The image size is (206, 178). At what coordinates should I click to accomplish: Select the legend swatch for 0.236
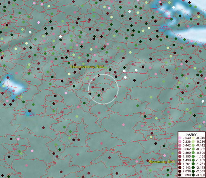point(180,142)
